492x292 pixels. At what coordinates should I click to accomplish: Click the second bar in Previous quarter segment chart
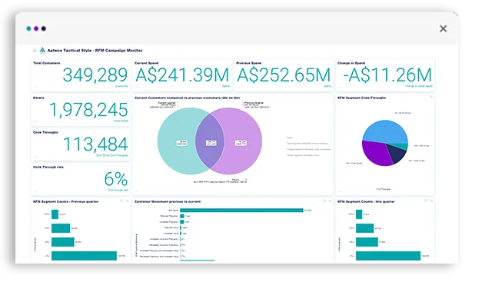[61, 228]
